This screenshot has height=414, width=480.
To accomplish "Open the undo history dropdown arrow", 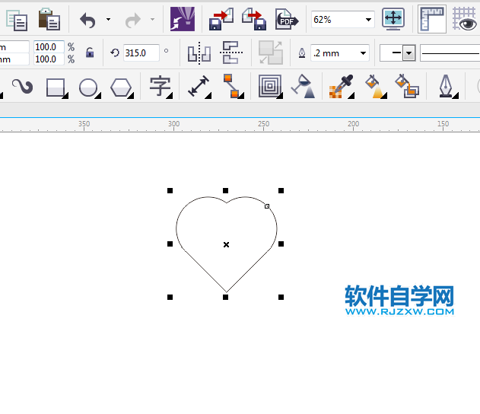I will pos(108,20).
